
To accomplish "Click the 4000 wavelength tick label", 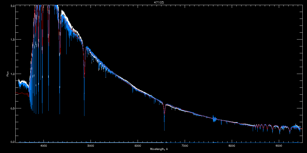I will point(43,146).
